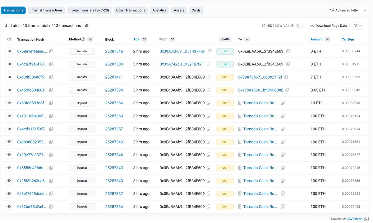373x223 pixels.
Task: Copy transaction hash 0xd3df686e6f5
Action: (51, 77)
